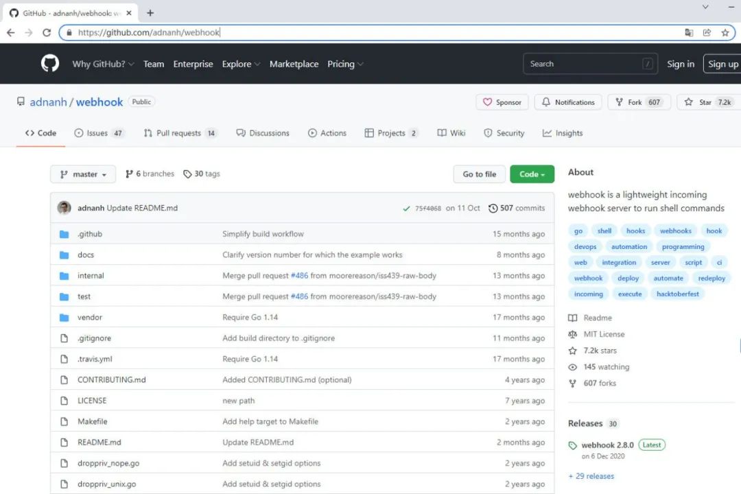This screenshot has height=494, width=741.
Task: Click the Notifications button
Action: click(x=568, y=102)
